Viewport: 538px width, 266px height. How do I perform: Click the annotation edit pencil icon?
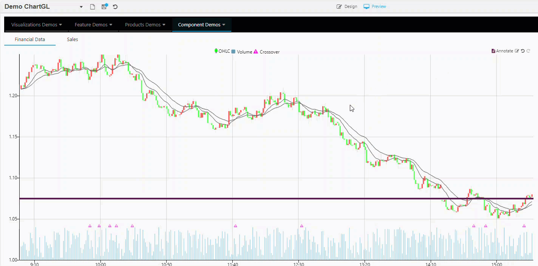click(x=517, y=51)
